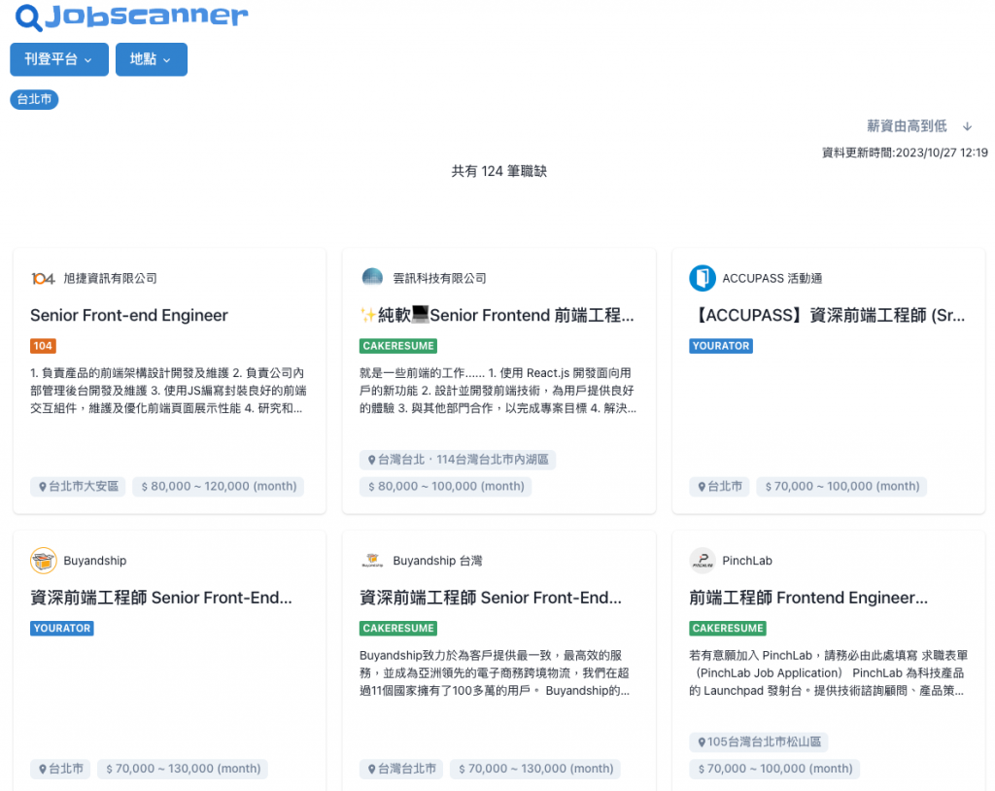Open Buyandship 資深前端工程師 YOURATOR job title
995x791 pixels.
[161, 598]
